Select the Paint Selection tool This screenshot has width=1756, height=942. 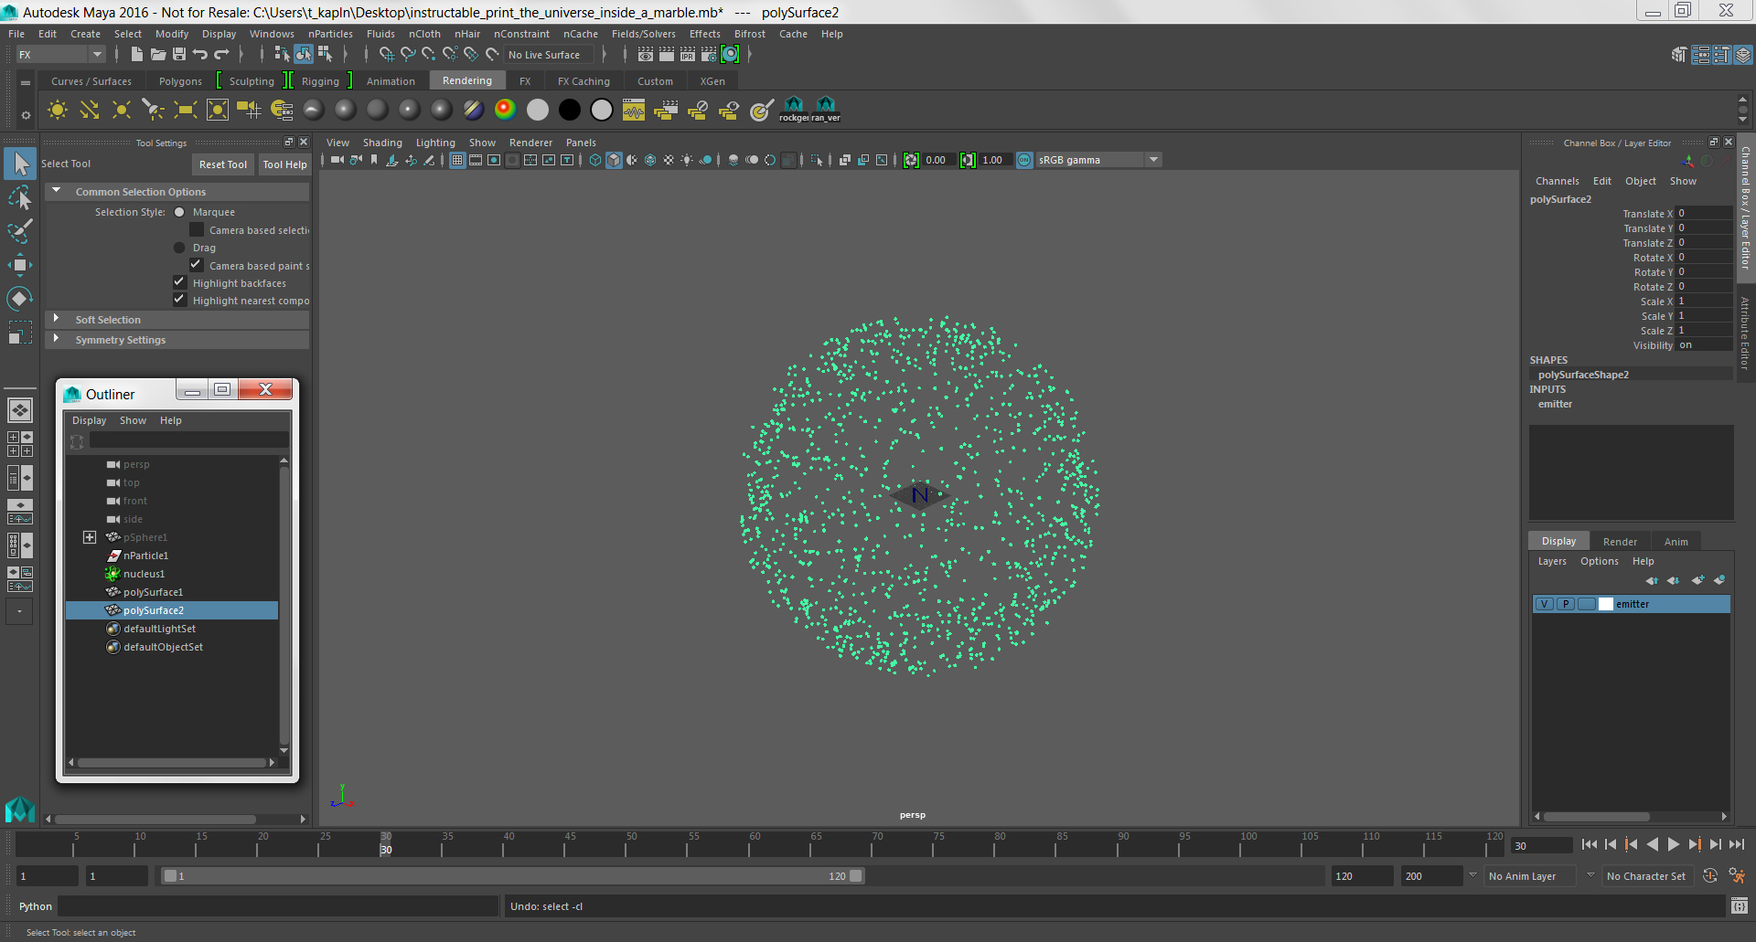point(19,231)
